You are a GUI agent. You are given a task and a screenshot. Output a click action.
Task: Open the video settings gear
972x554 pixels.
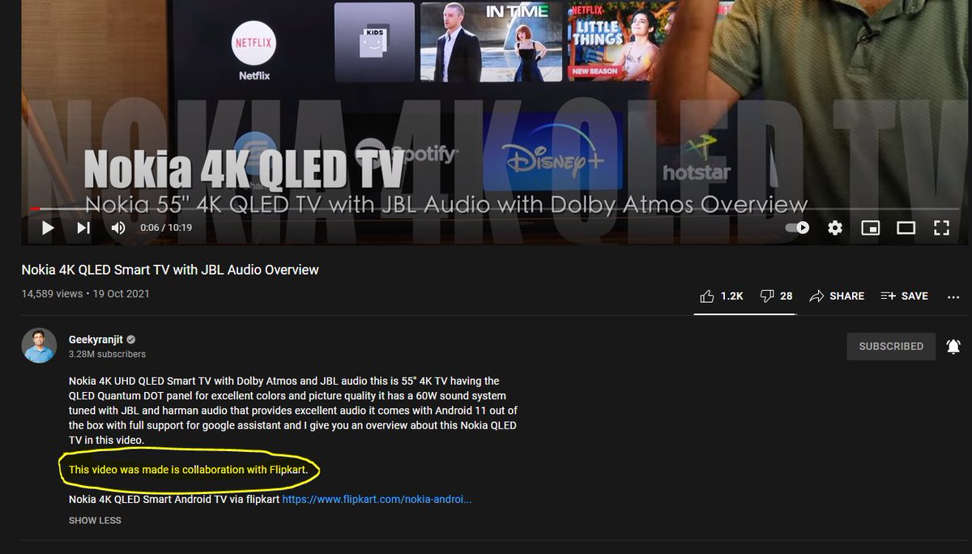pyautogui.click(x=834, y=228)
